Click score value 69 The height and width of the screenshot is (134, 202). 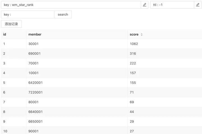click(132, 102)
